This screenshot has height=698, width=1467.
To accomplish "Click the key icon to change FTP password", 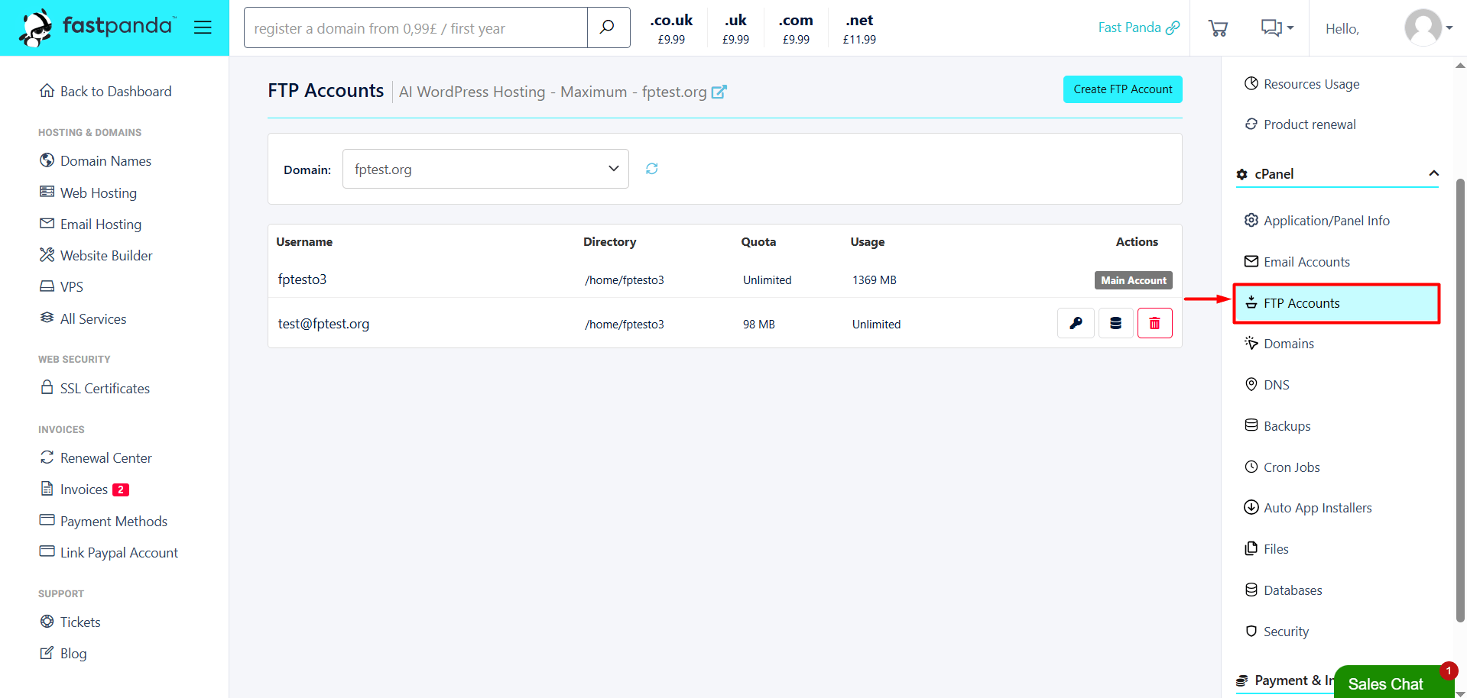I will pyautogui.click(x=1076, y=323).
